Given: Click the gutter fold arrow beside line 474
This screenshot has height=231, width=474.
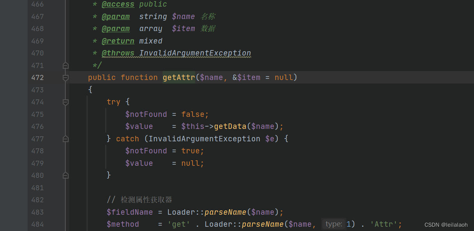Looking at the screenshot, I should [65, 102].
